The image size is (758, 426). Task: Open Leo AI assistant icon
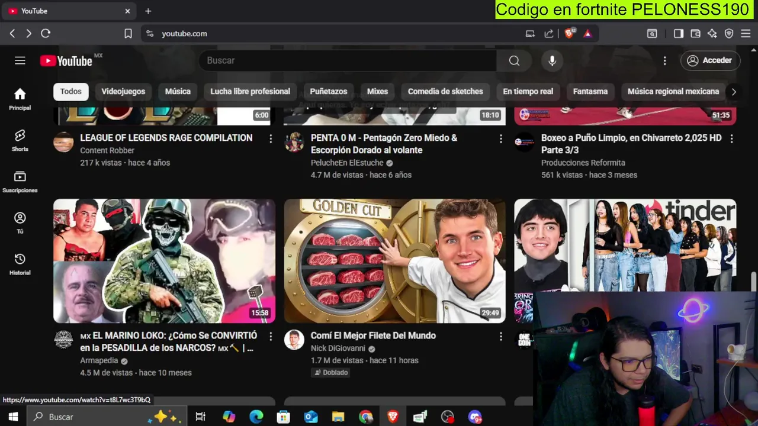(712, 34)
